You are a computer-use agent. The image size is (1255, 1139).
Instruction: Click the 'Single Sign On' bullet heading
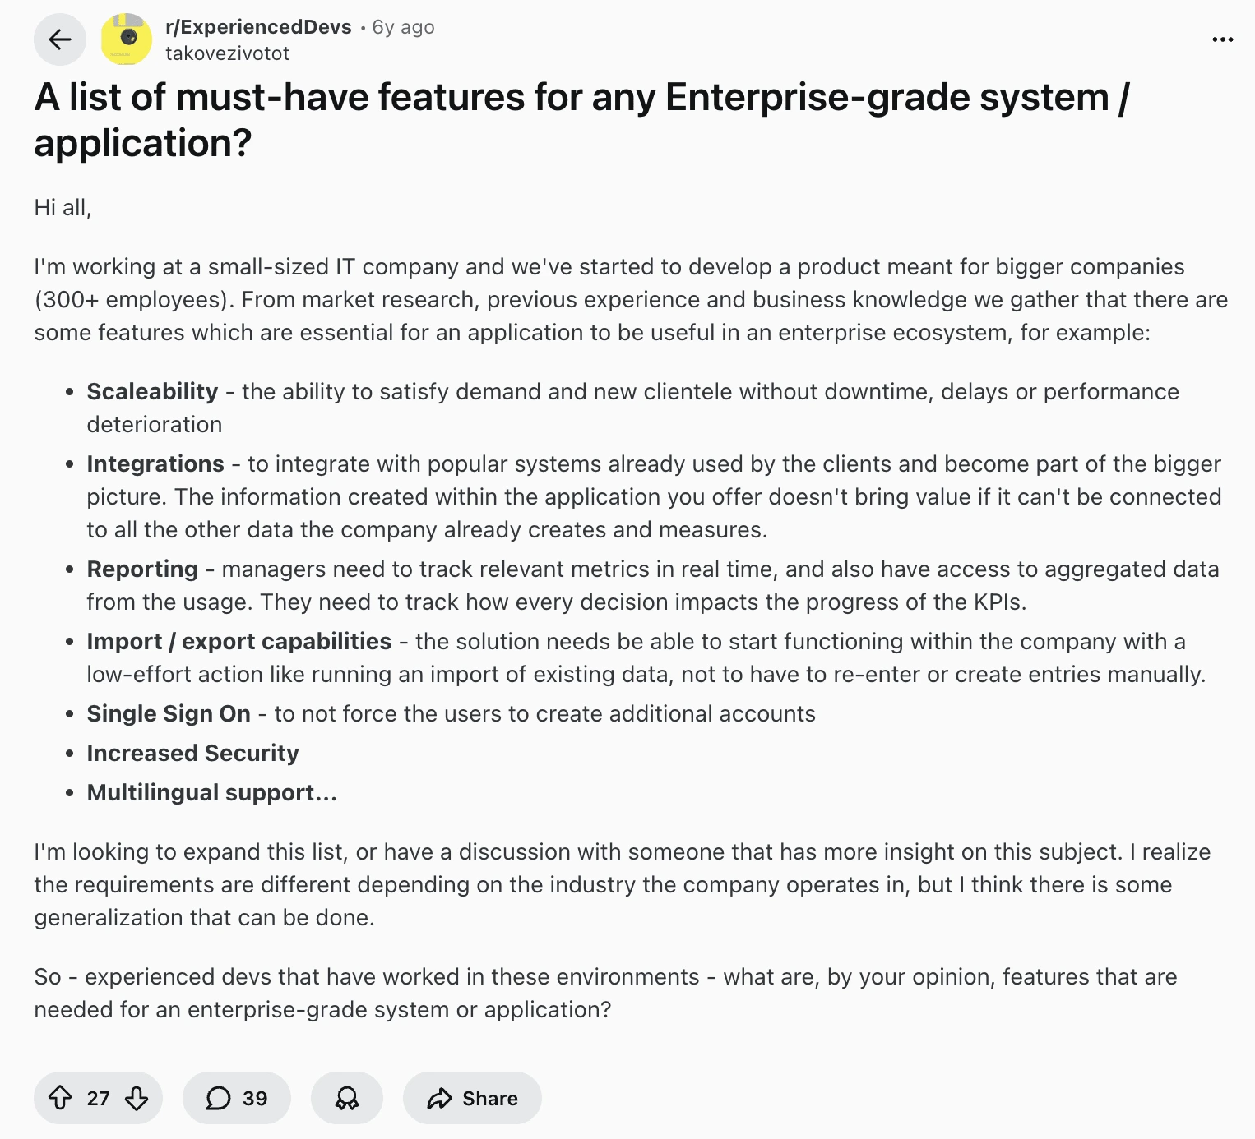click(169, 713)
